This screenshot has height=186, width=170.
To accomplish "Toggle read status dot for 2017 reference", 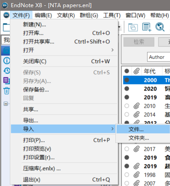I will pos(127,149).
